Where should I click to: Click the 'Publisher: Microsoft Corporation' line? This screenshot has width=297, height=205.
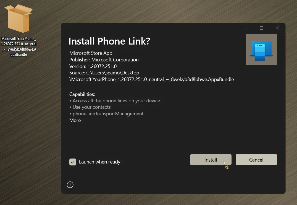(x=104, y=60)
